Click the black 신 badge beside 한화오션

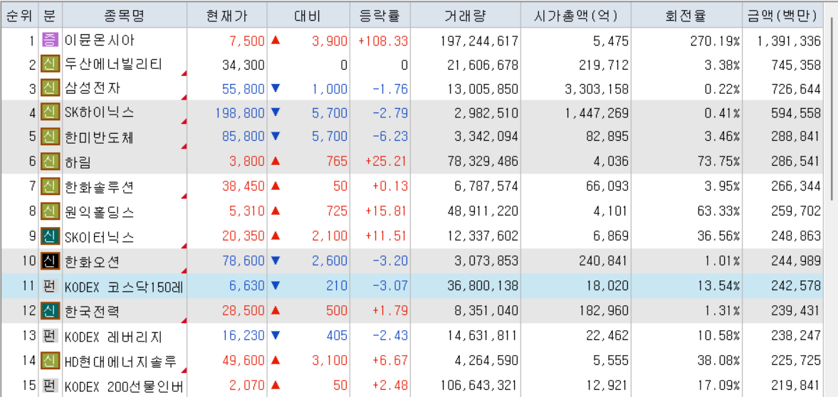click(x=49, y=260)
